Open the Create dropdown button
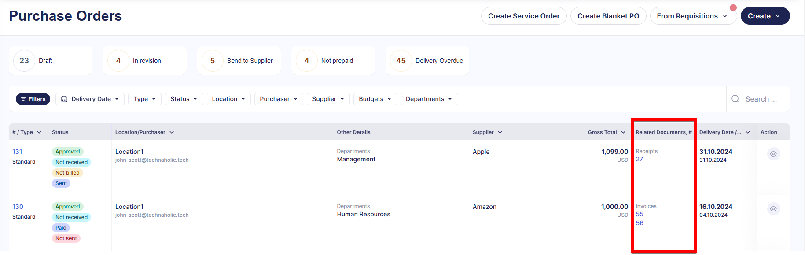805x255 pixels. tap(765, 16)
